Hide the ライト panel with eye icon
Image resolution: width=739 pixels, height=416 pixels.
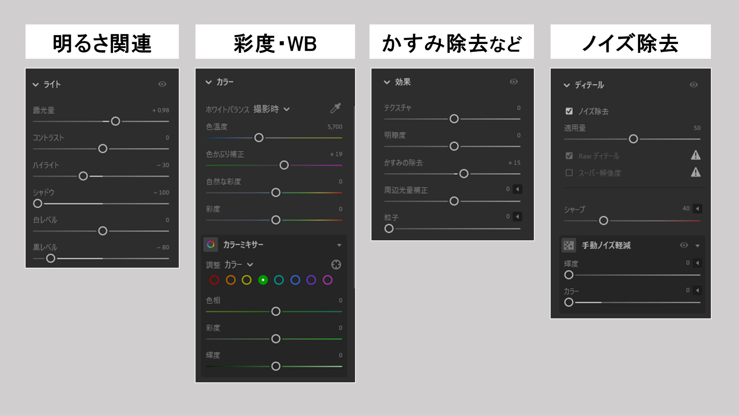(x=162, y=84)
